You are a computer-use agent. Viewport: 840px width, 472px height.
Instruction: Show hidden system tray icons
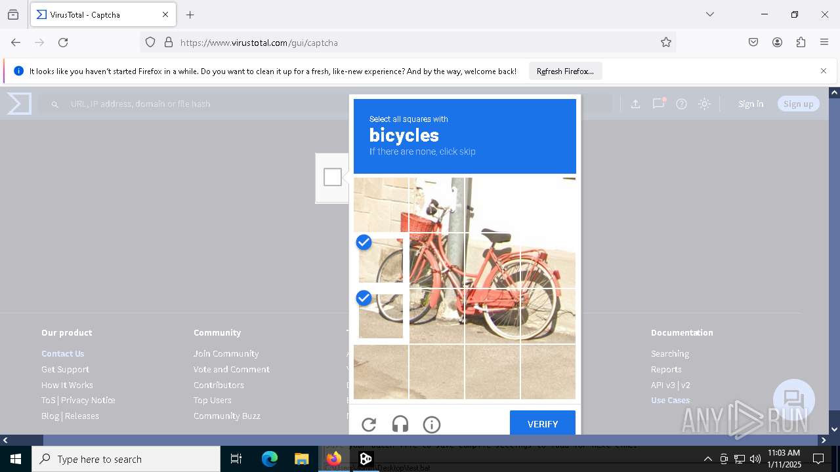pos(707,459)
